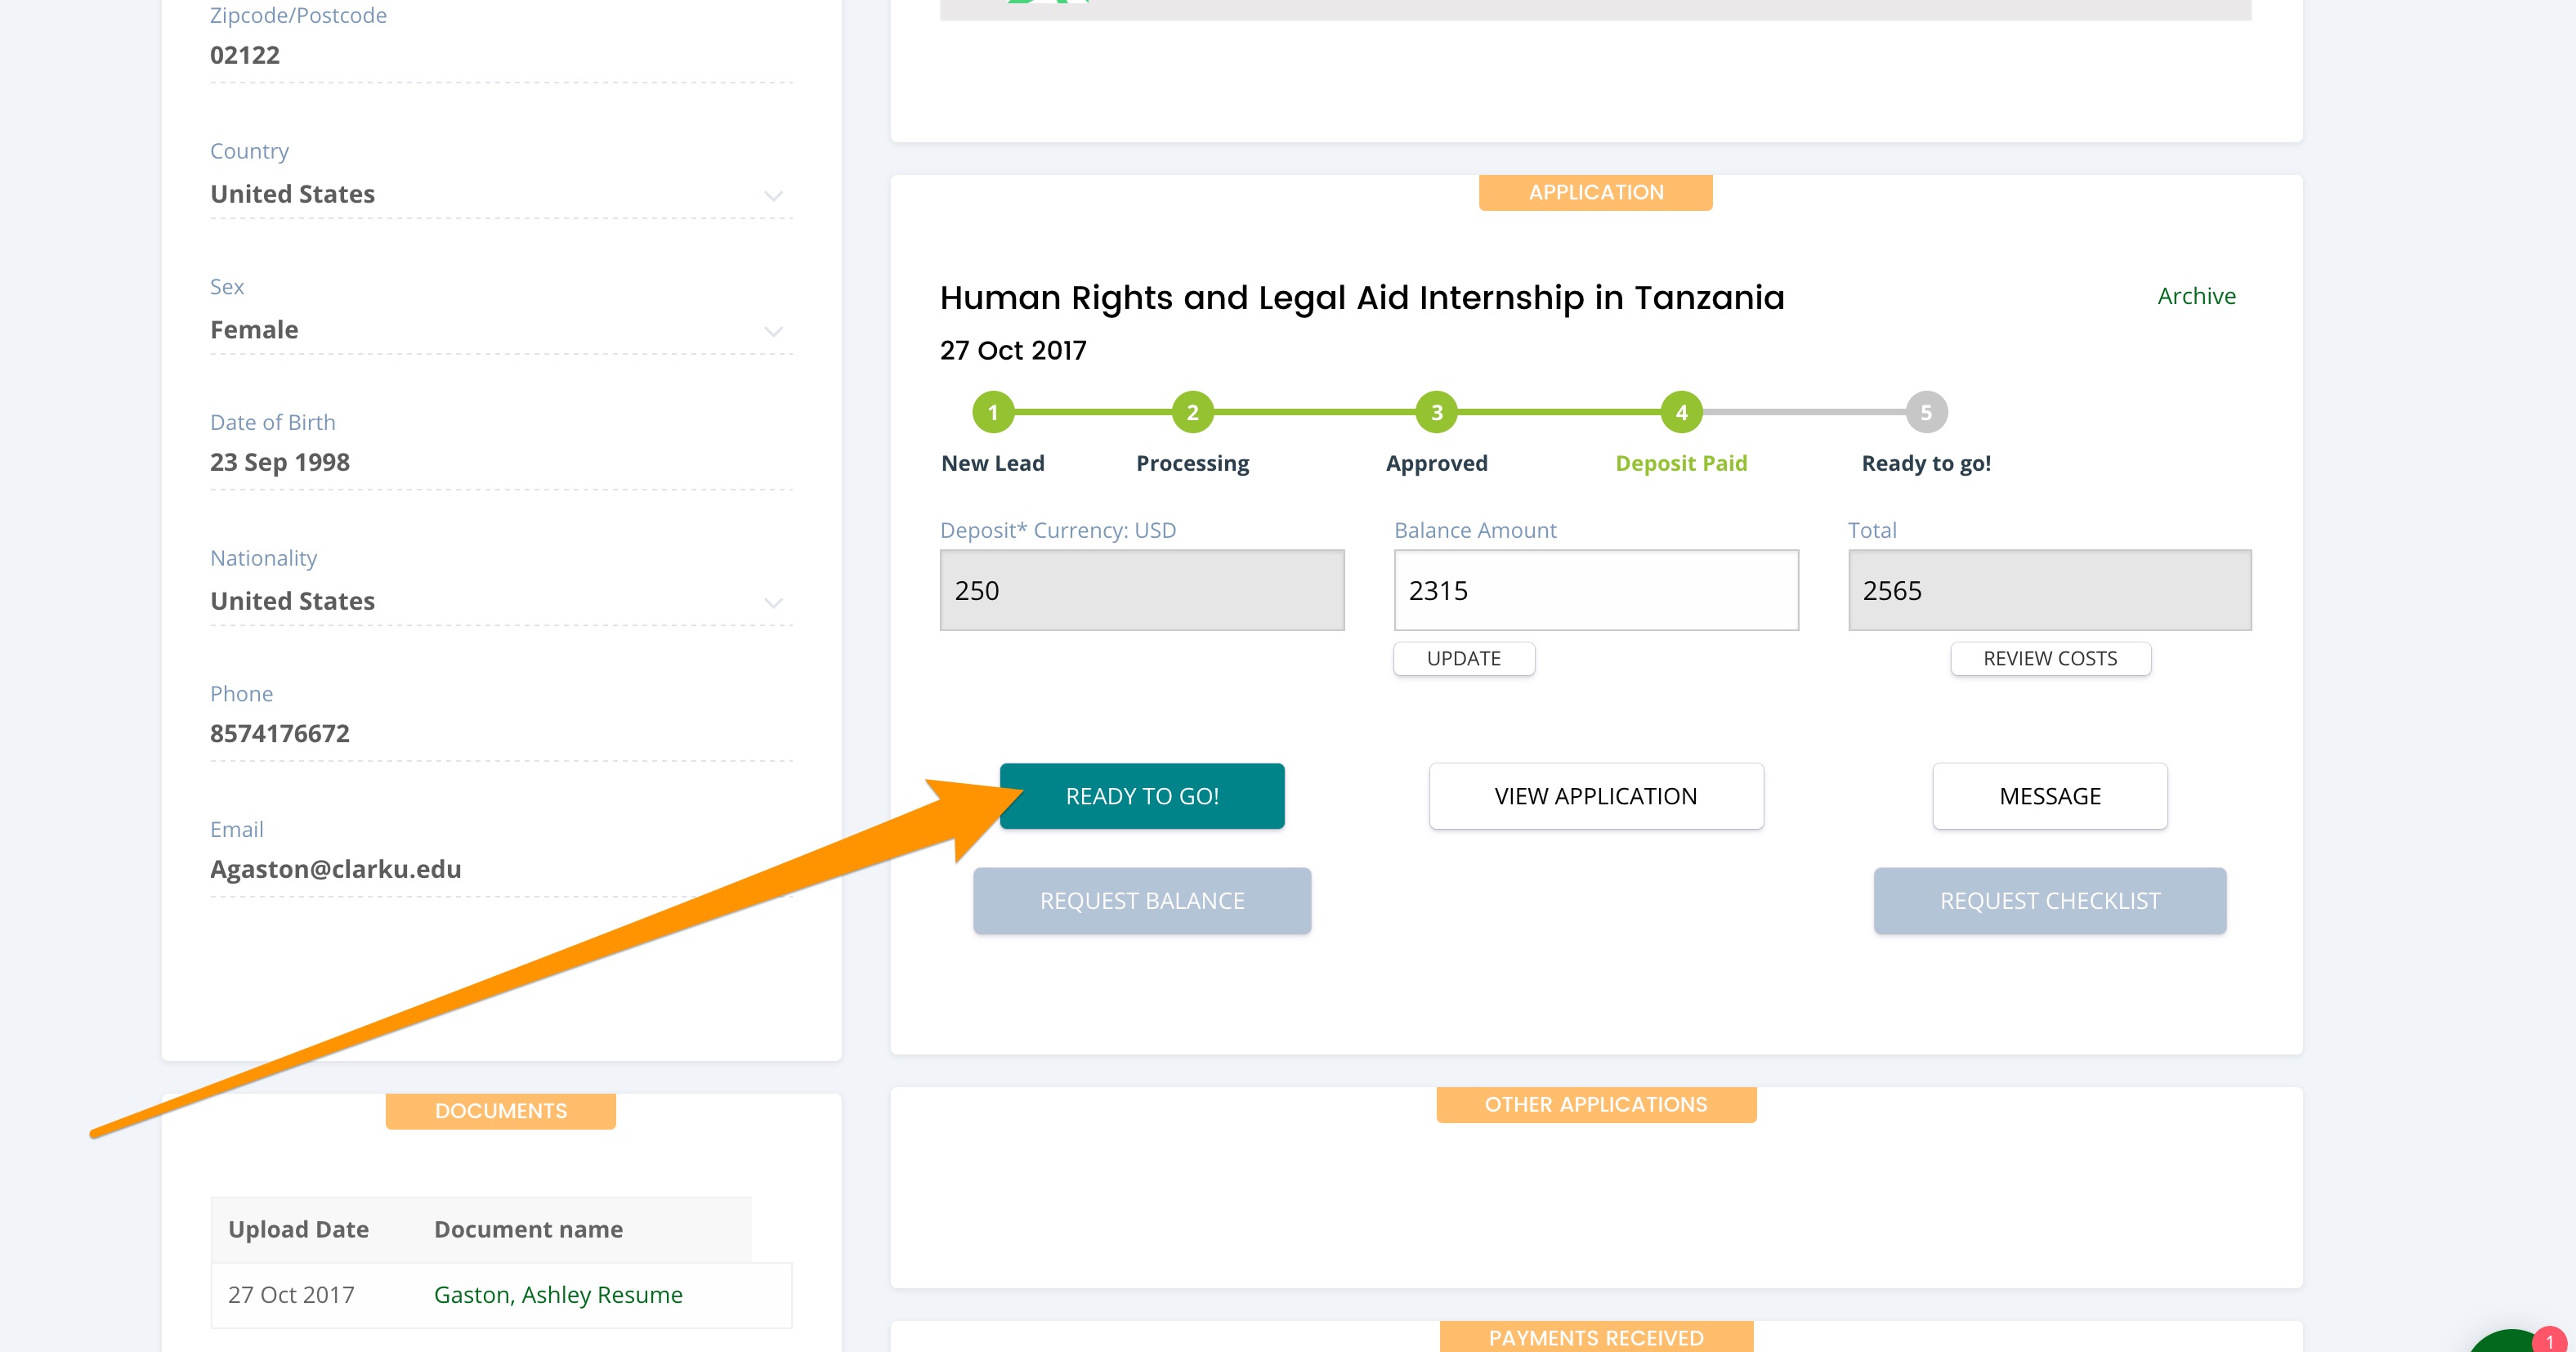The height and width of the screenshot is (1352, 2576).
Task: Click the Balance Amount input field
Action: click(1595, 590)
